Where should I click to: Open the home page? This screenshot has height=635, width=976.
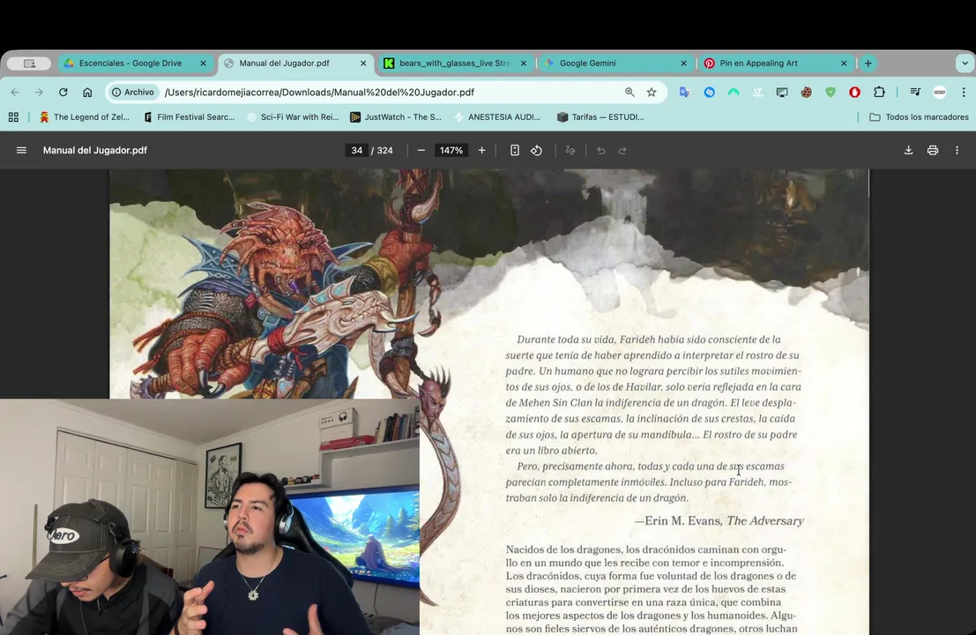[x=87, y=92]
